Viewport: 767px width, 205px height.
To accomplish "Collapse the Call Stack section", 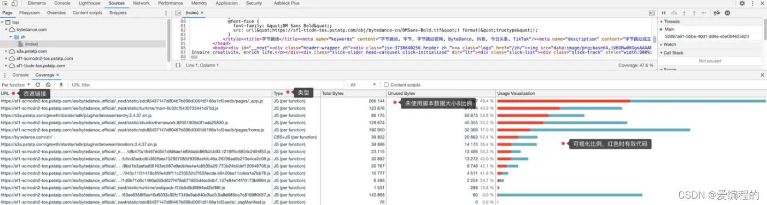I will point(662,52).
